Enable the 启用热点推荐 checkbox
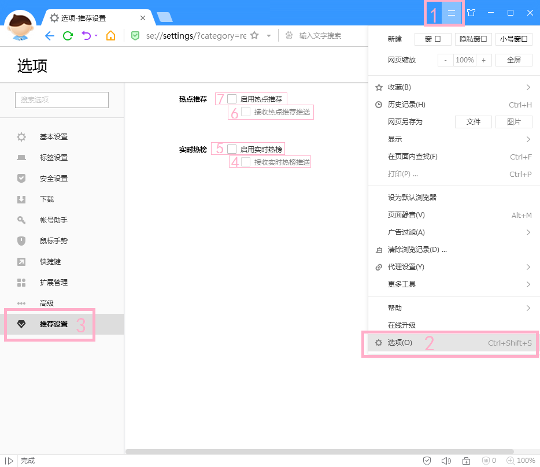This screenshot has width=540, height=467. 232,99
